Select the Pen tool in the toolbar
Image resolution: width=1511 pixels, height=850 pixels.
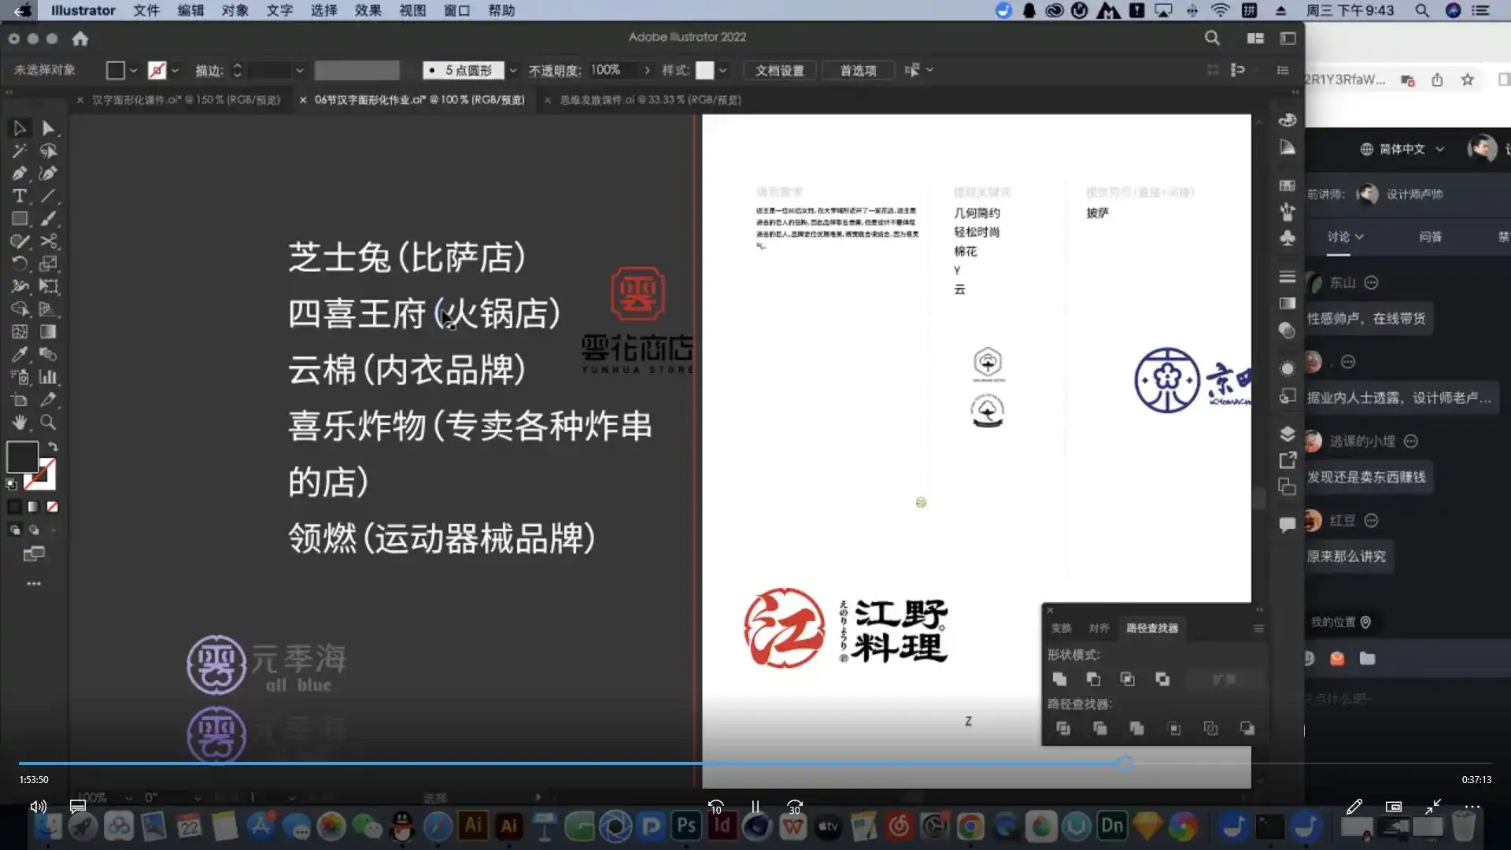point(19,173)
